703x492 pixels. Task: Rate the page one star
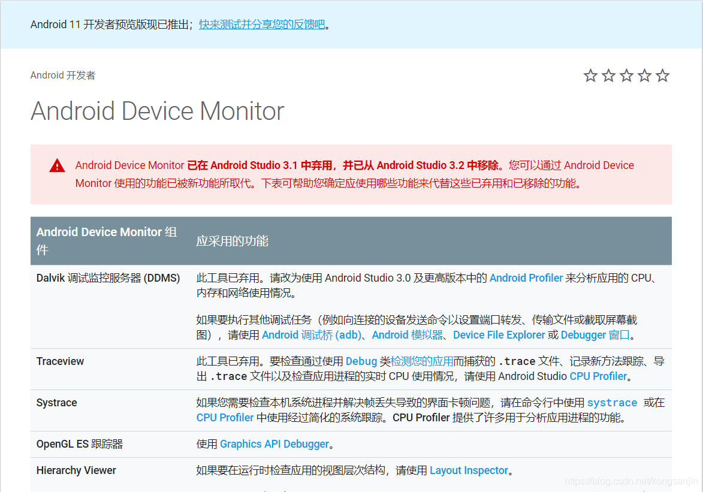[x=590, y=76]
